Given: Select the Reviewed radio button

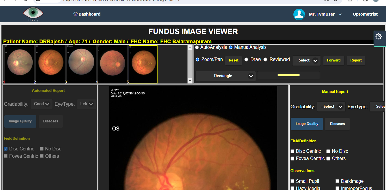Looking at the screenshot, I should click(x=265, y=59).
